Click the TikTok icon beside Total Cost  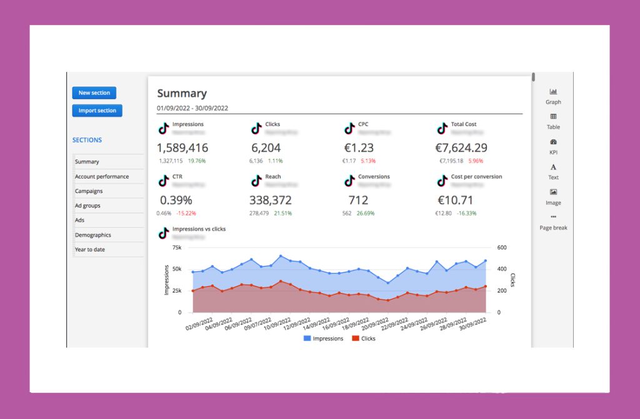click(x=442, y=128)
